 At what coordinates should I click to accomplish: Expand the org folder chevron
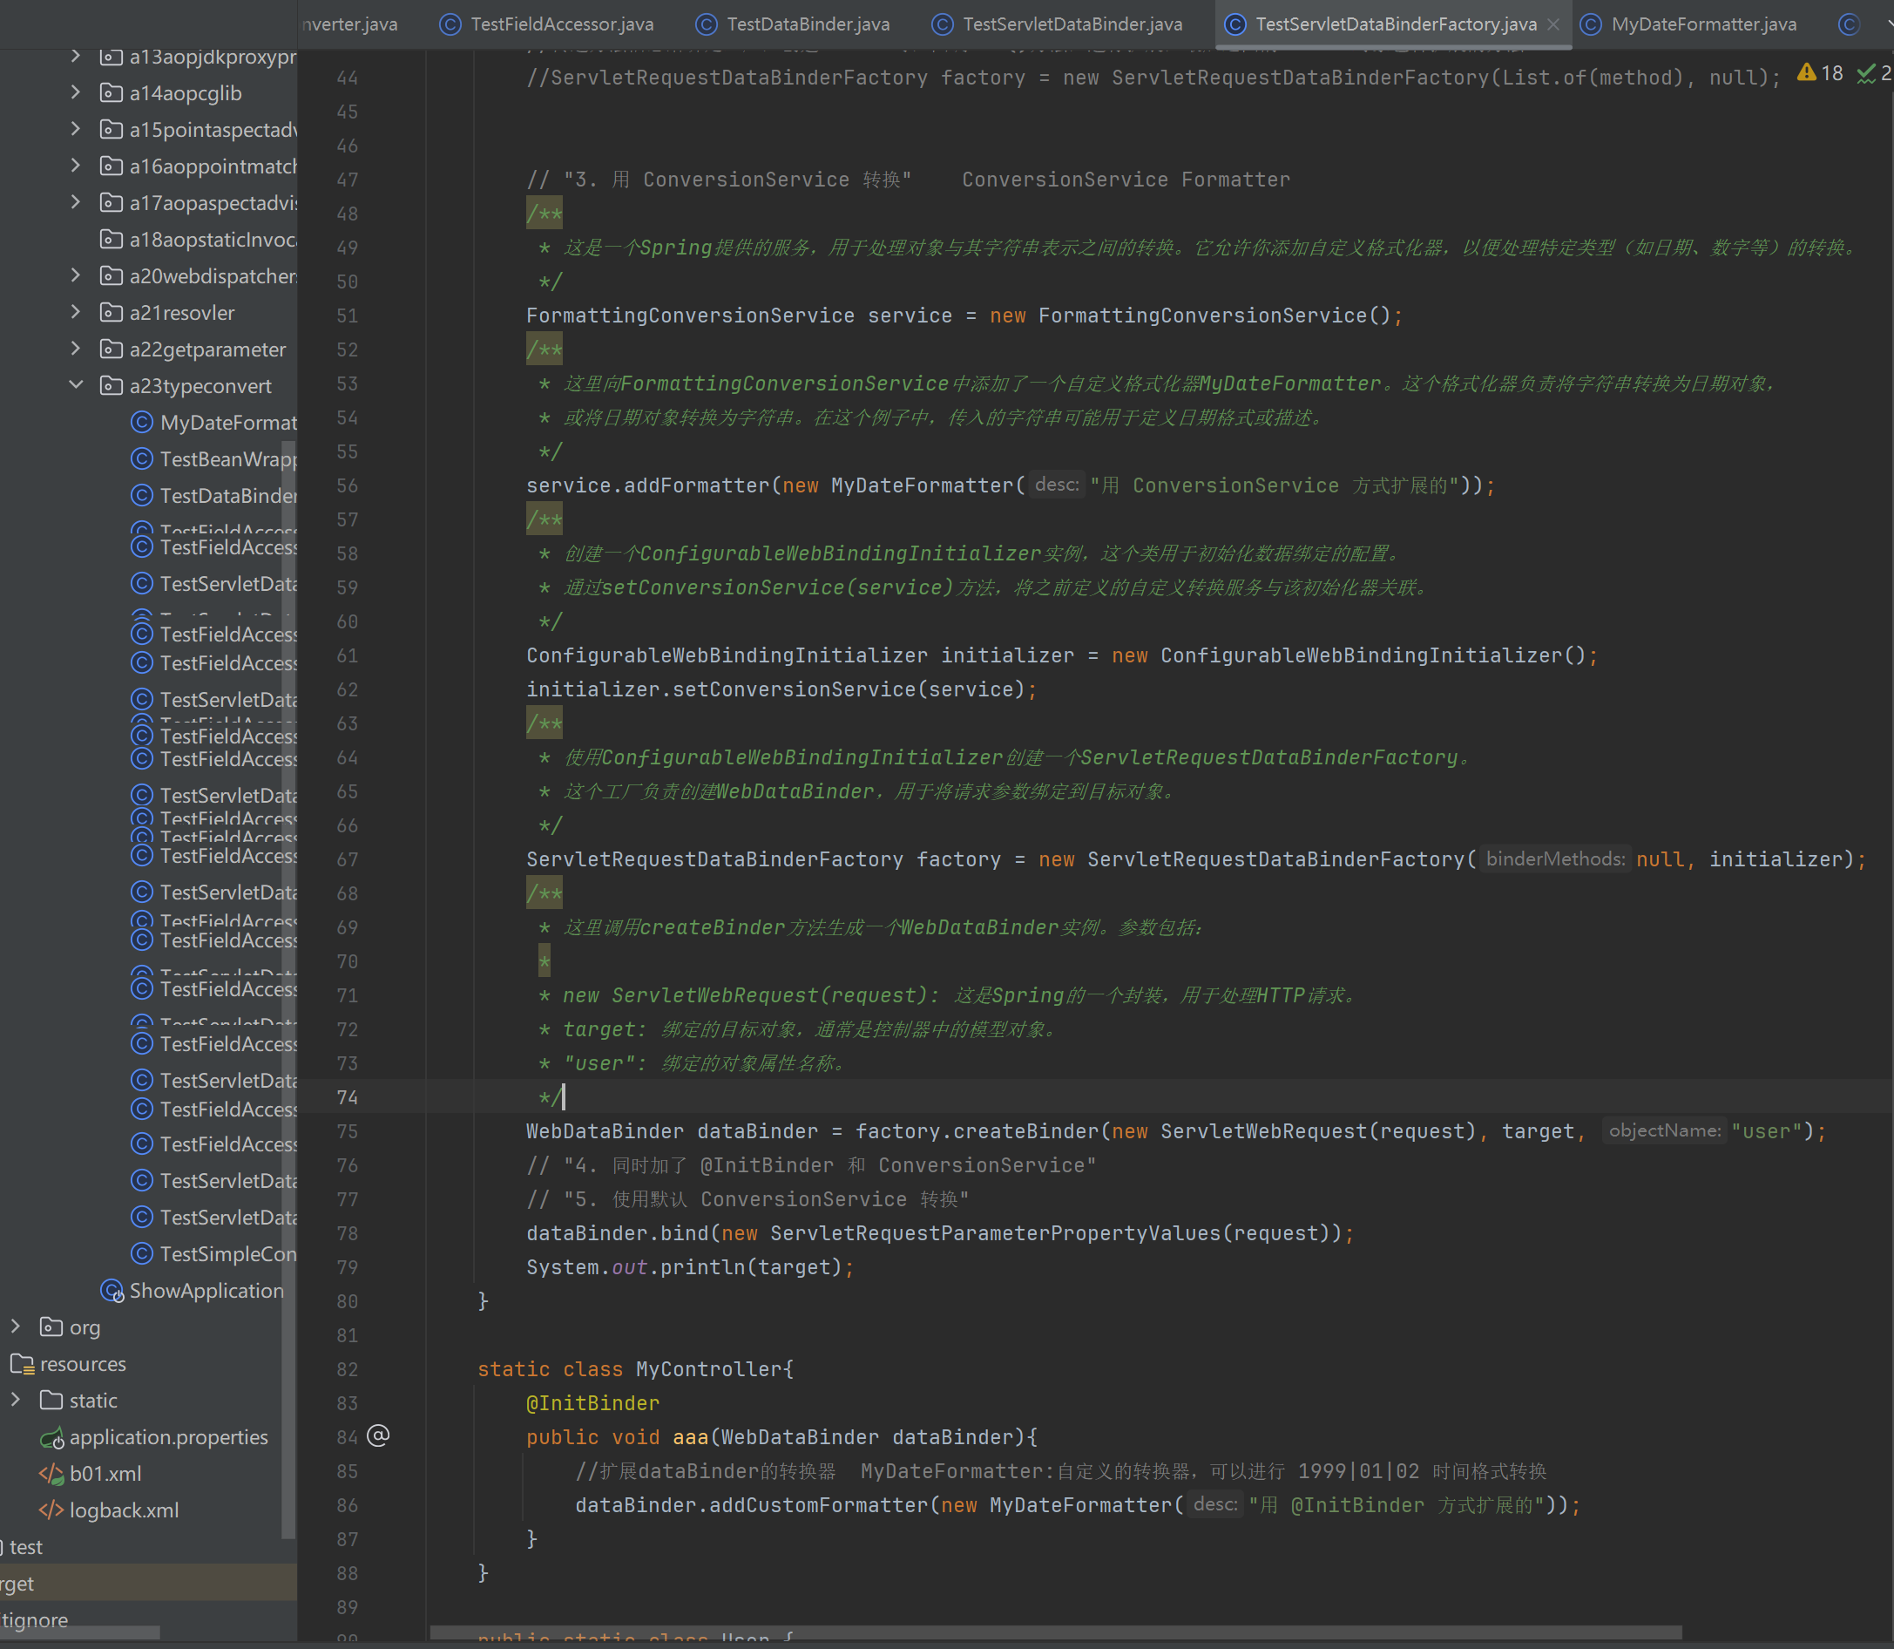[x=16, y=1326]
